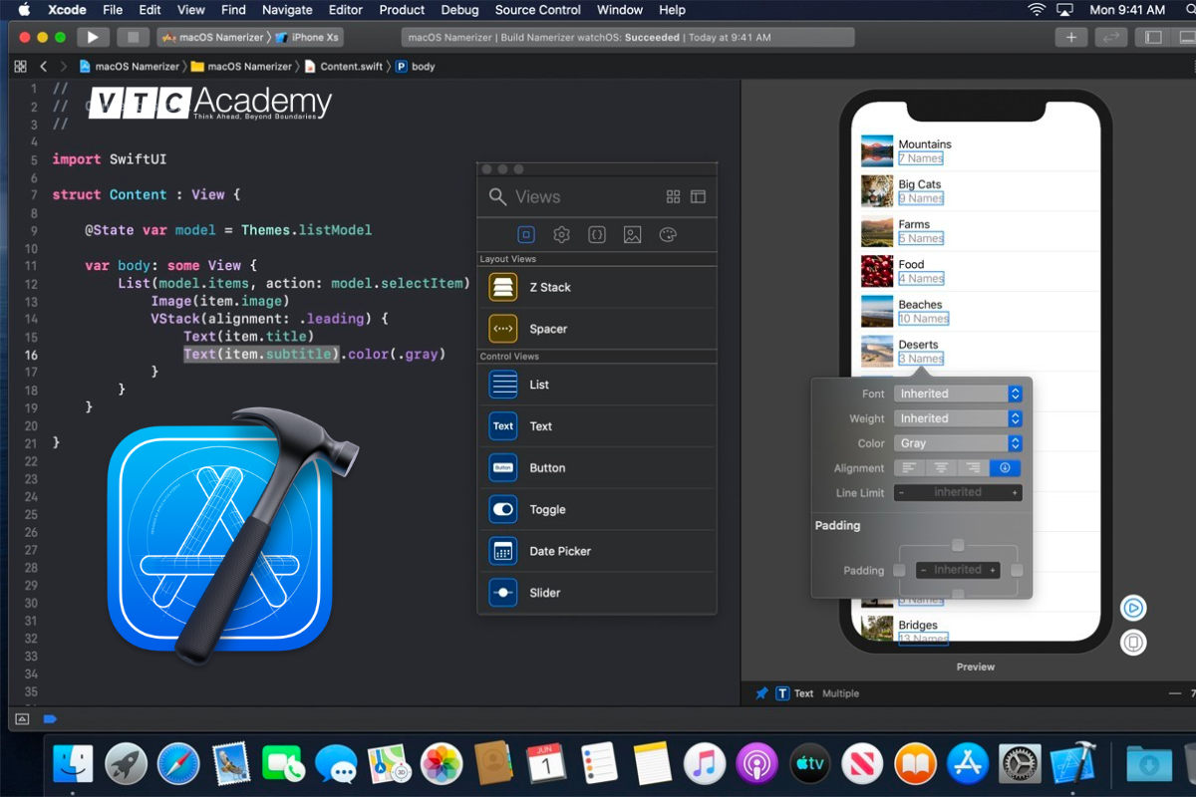The height and width of the screenshot is (797, 1196).
Task: Start live preview on the device canvas
Action: pyautogui.click(x=1133, y=608)
